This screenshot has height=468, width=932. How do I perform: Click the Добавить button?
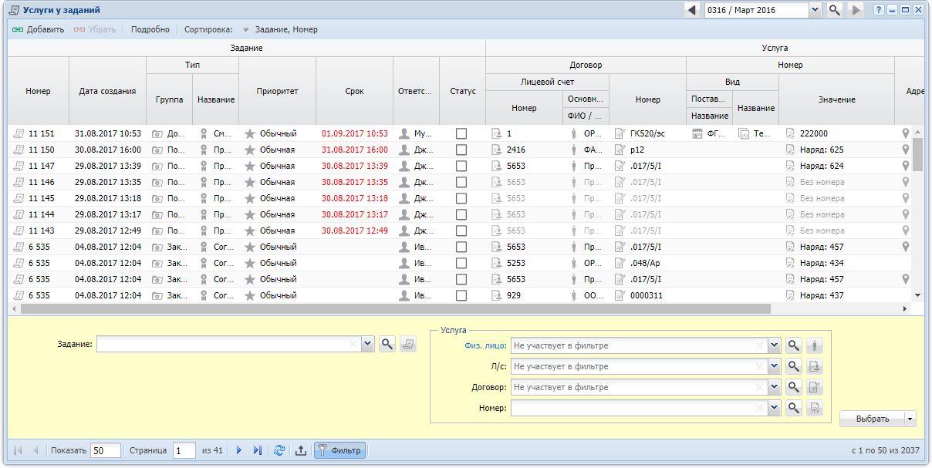pos(39,29)
